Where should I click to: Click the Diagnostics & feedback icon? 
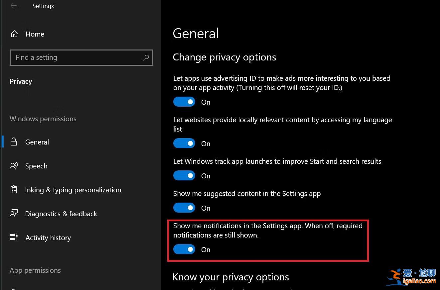[x=14, y=214]
